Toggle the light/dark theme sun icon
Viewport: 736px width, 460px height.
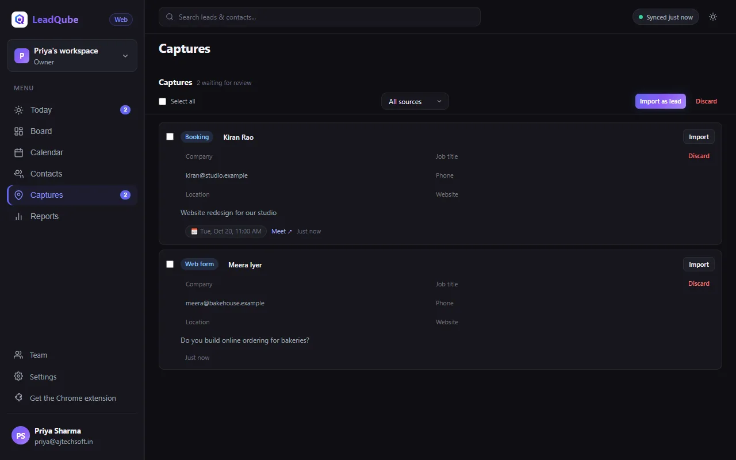pyautogui.click(x=713, y=17)
